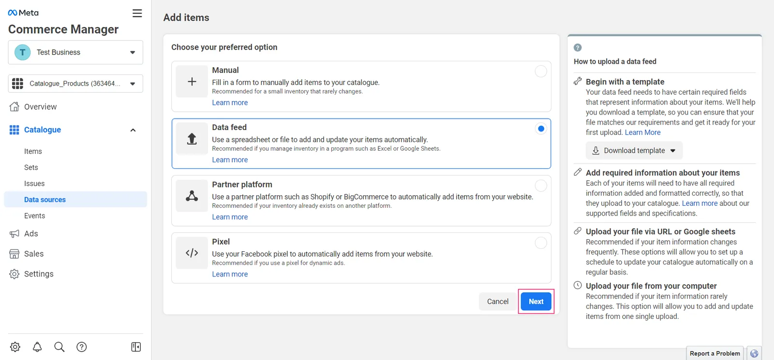The height and width of the screenshot is (360, 774).
Task: Click Report a Problem button
Action: click(x=715, y=353)
